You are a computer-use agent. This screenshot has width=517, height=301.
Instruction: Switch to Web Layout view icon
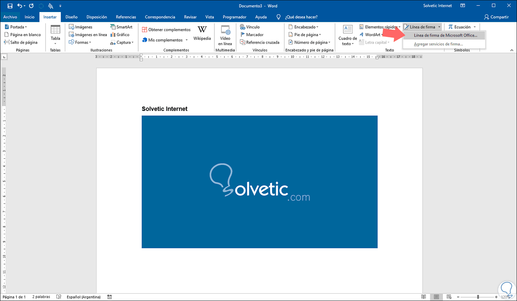click(449, 297)
